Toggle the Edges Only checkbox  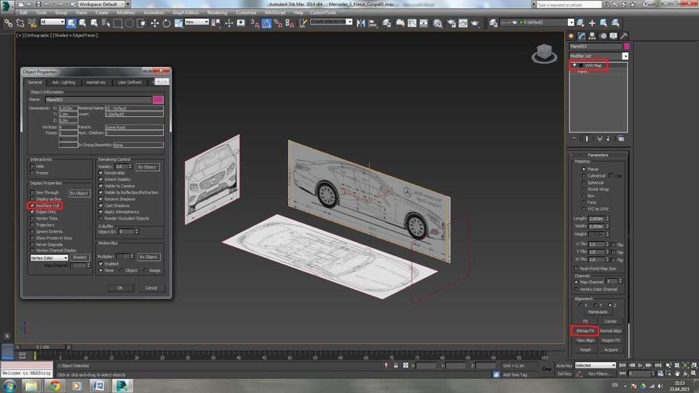click(x=32, y=212)
